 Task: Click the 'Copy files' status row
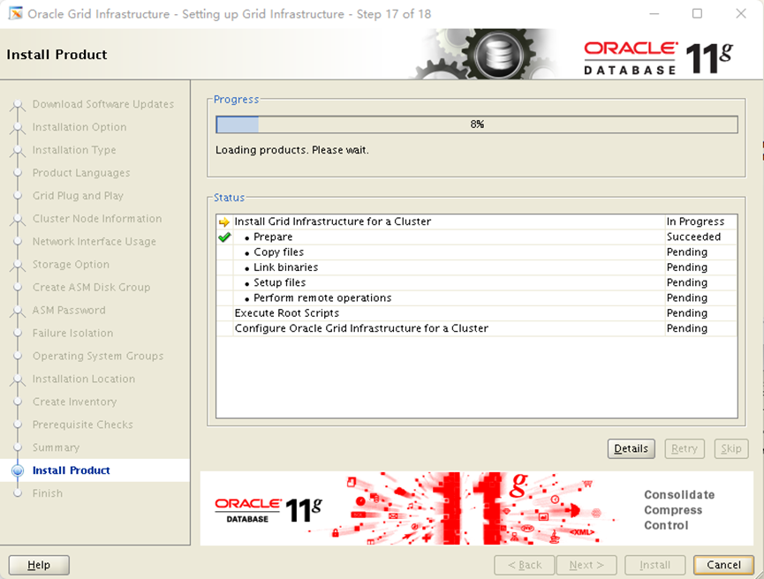(477, 252)
